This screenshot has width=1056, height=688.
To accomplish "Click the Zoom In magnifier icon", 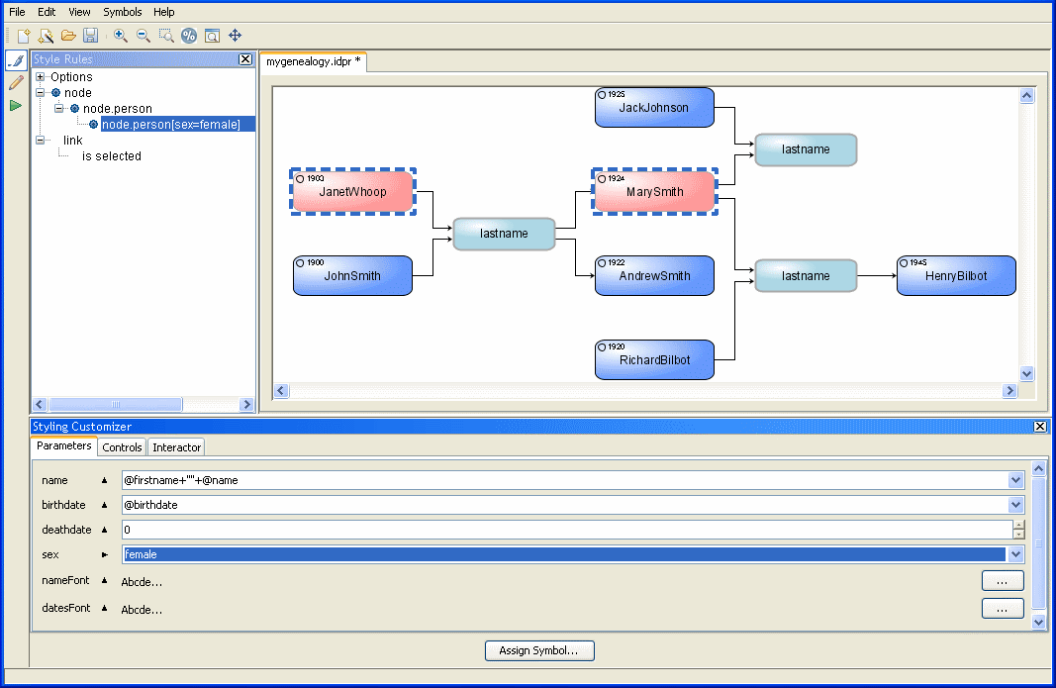I will [121, 36].
